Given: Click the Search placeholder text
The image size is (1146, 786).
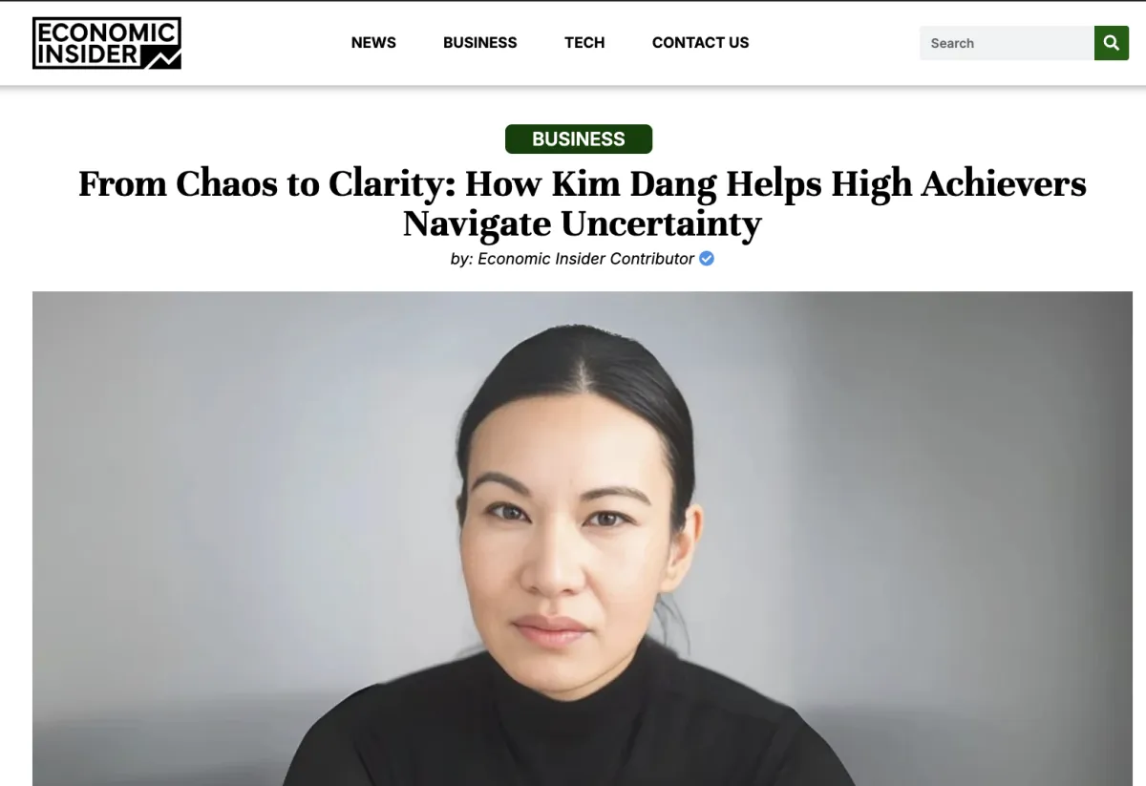Looking at the screenshot, I should (952, 43).
